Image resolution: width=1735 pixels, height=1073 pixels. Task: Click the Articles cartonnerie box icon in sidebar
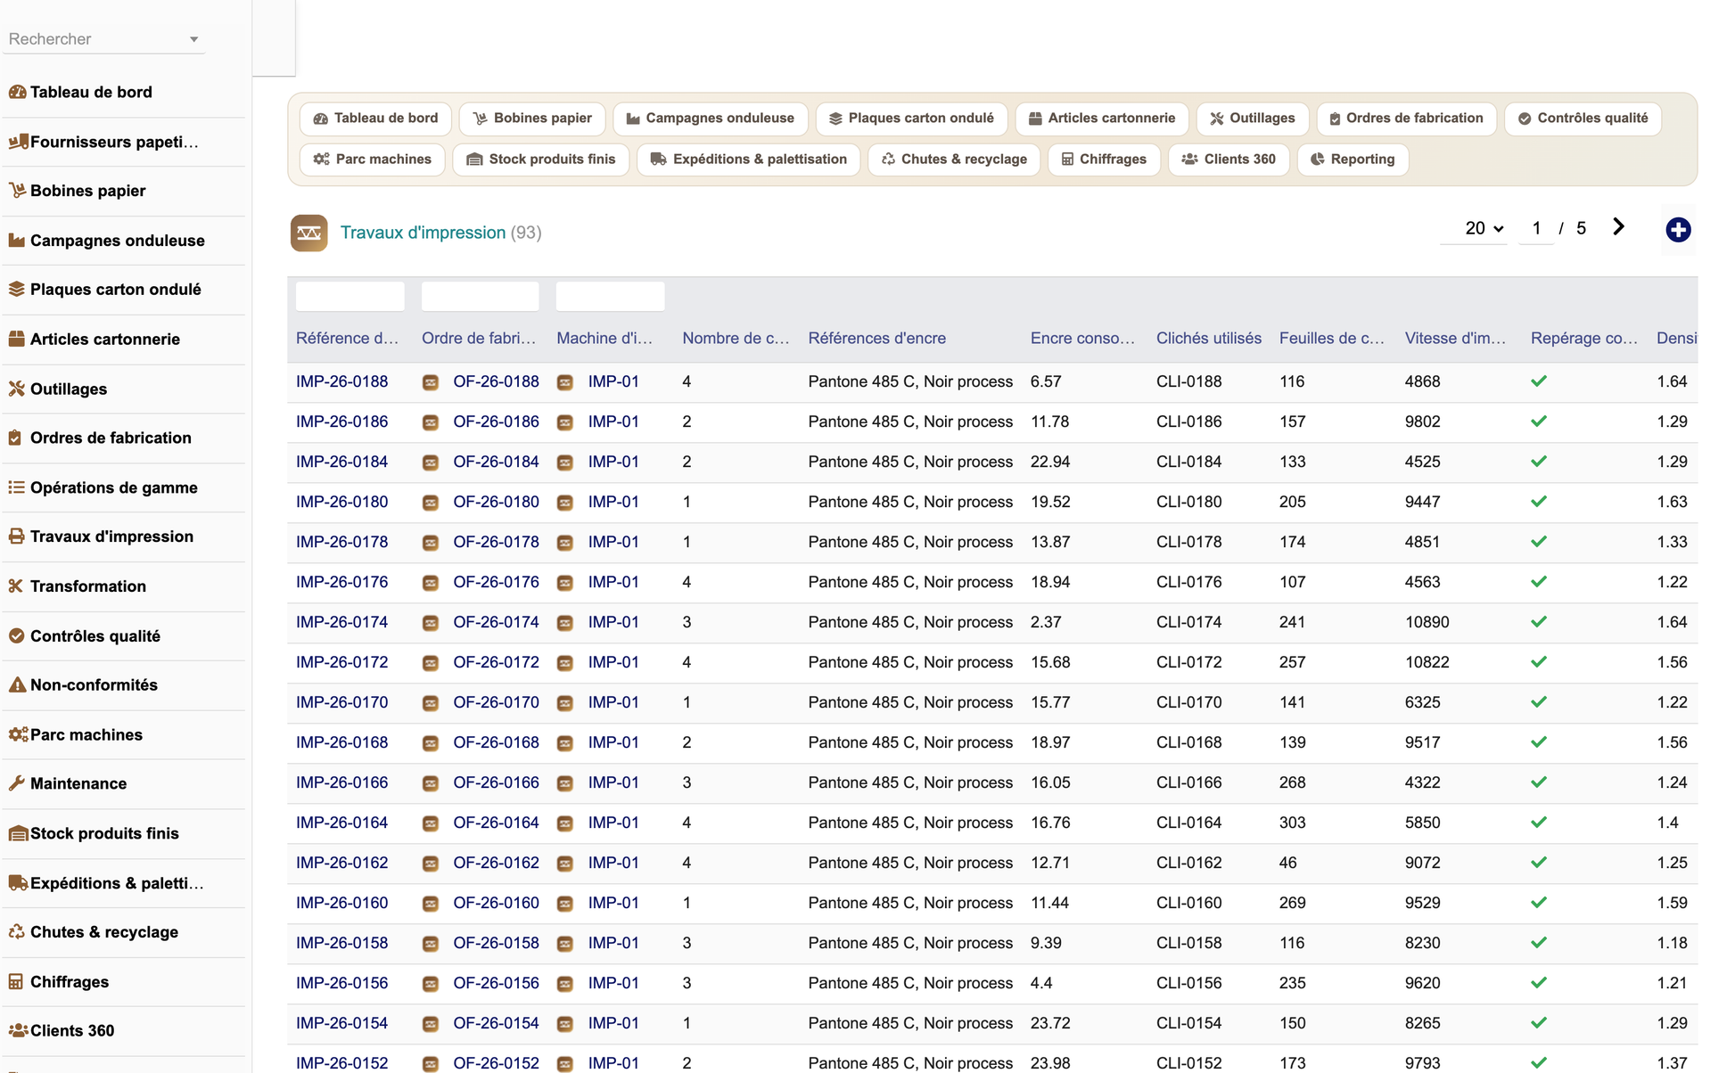[17, 340]
